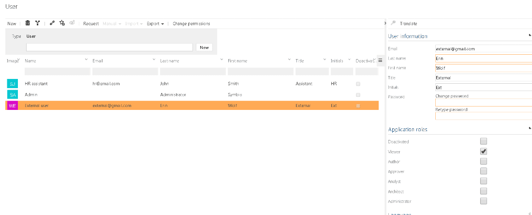The height and width of the screenshot is (215, 532).
Task: Click the Last name column filter box
Action: point(192,71)
